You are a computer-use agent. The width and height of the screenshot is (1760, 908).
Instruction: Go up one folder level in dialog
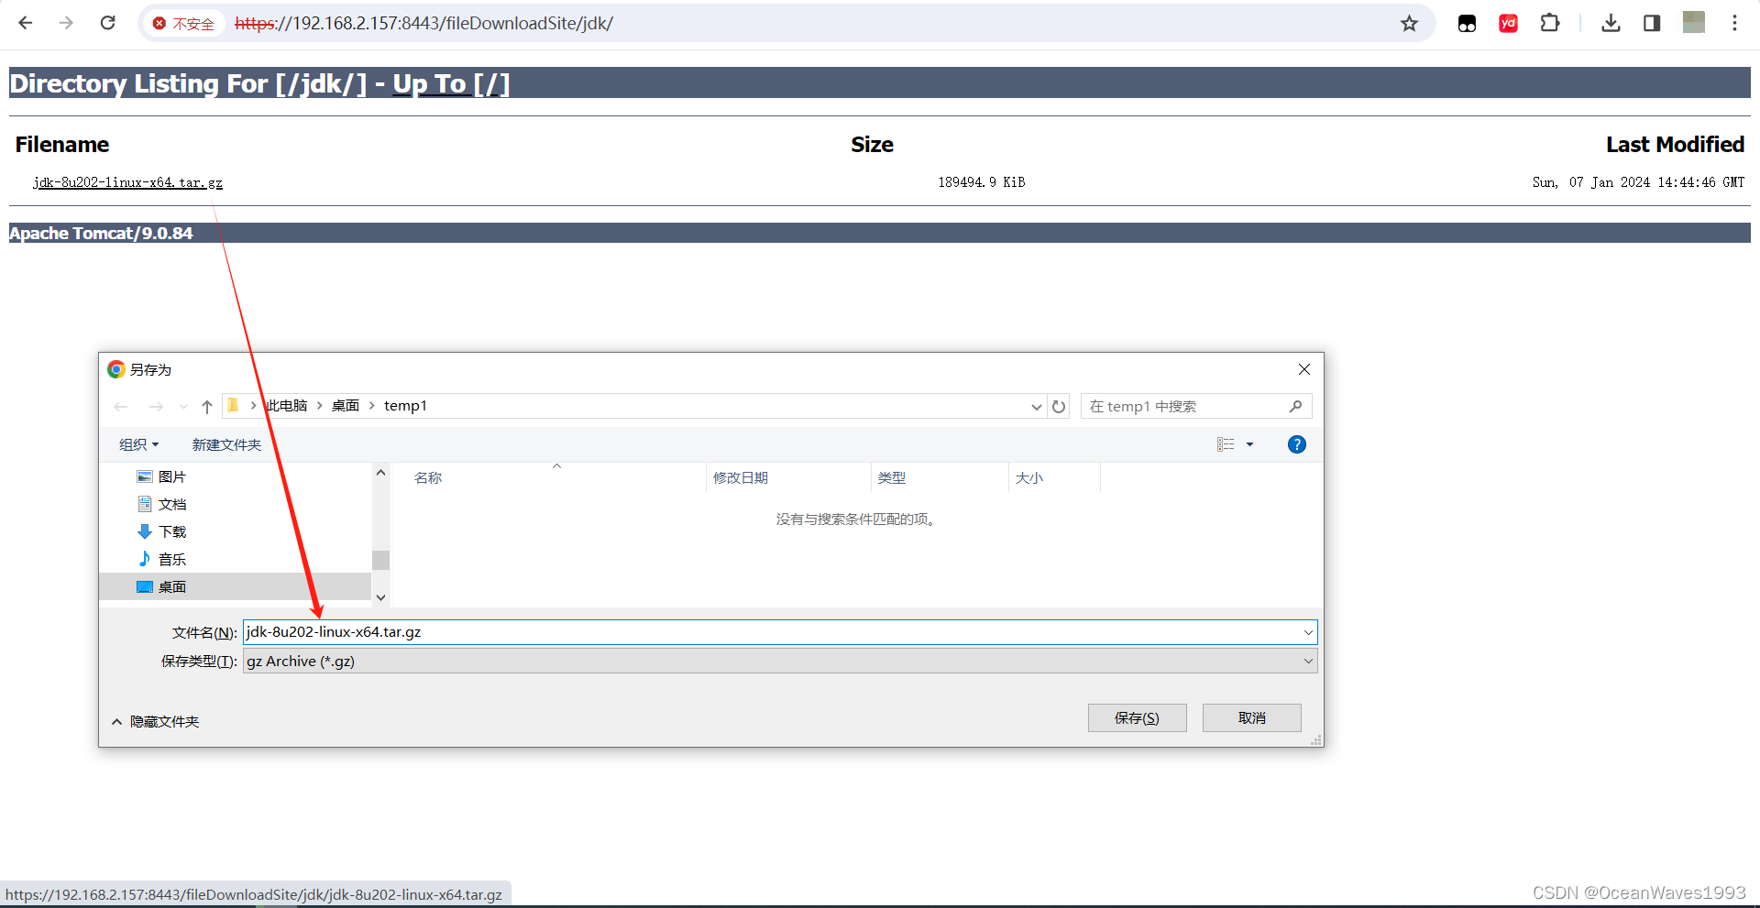pyautogui.click(x=207, y=407)
